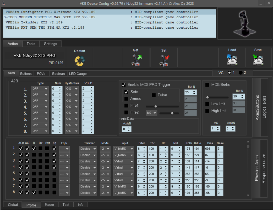Screen dimensions: 273x210
Task: Click the Load disk icon
Action: pyautogui.click(x=232, y=60)
